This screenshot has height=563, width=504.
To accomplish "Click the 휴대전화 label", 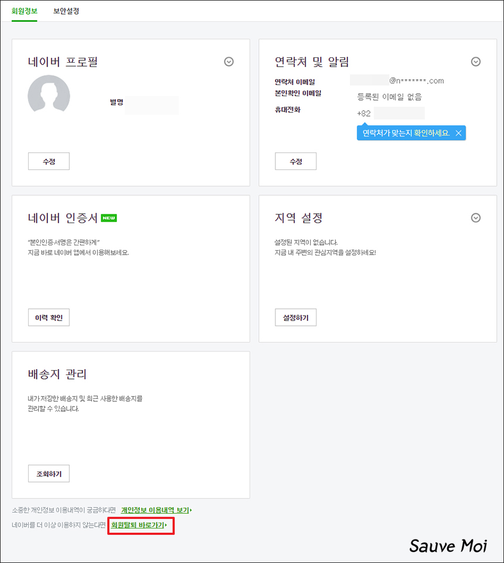I will coord(288,110).
